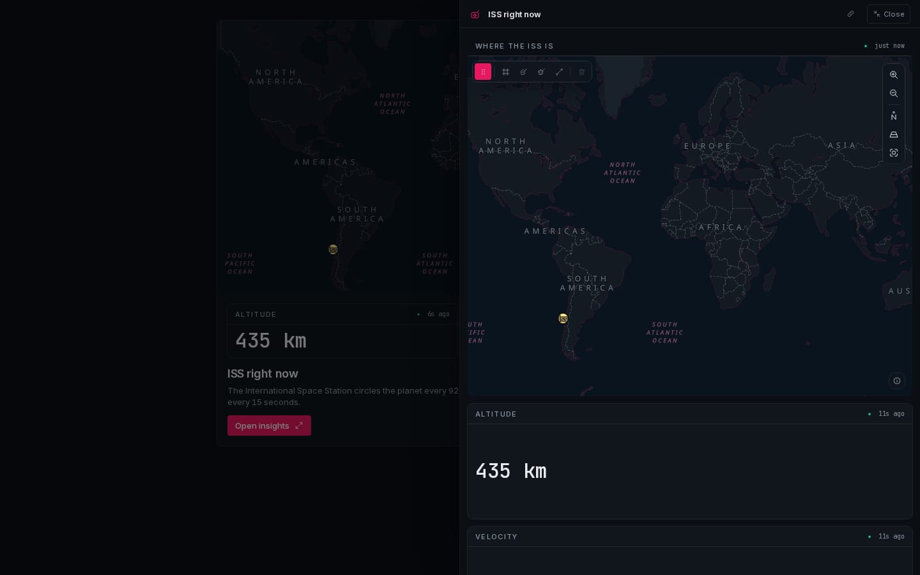Open map attribution info icon
Screen dimensions: 920x575
tap(897, 381)
